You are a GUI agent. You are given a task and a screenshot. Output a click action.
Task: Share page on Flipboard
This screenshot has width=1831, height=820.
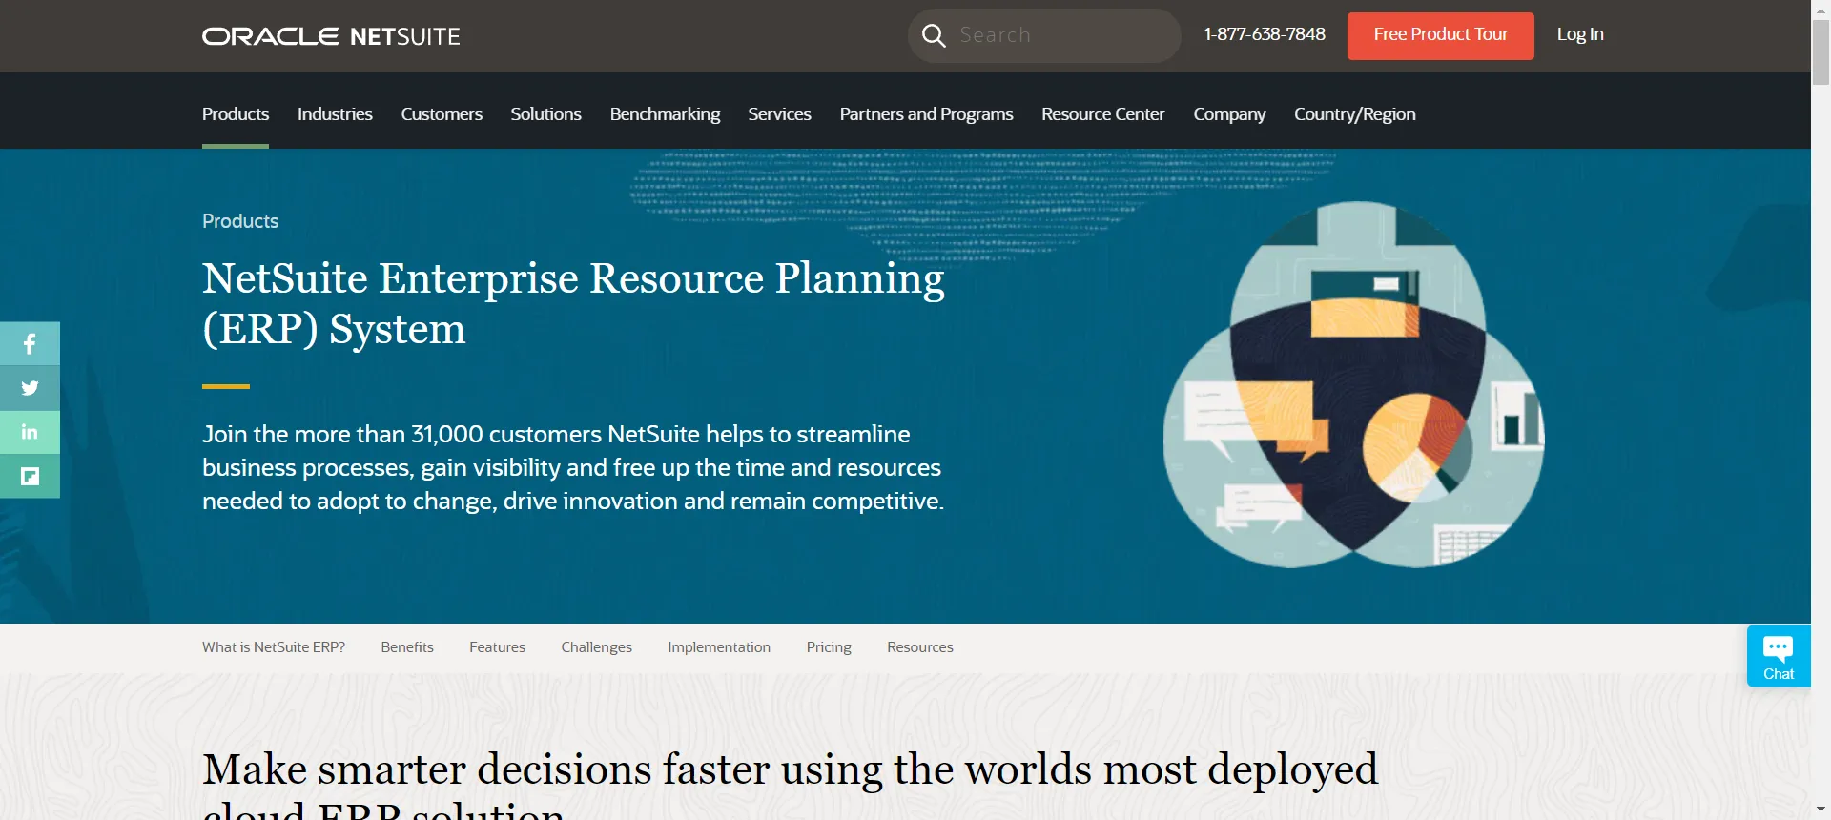click(x=30, y=476)
